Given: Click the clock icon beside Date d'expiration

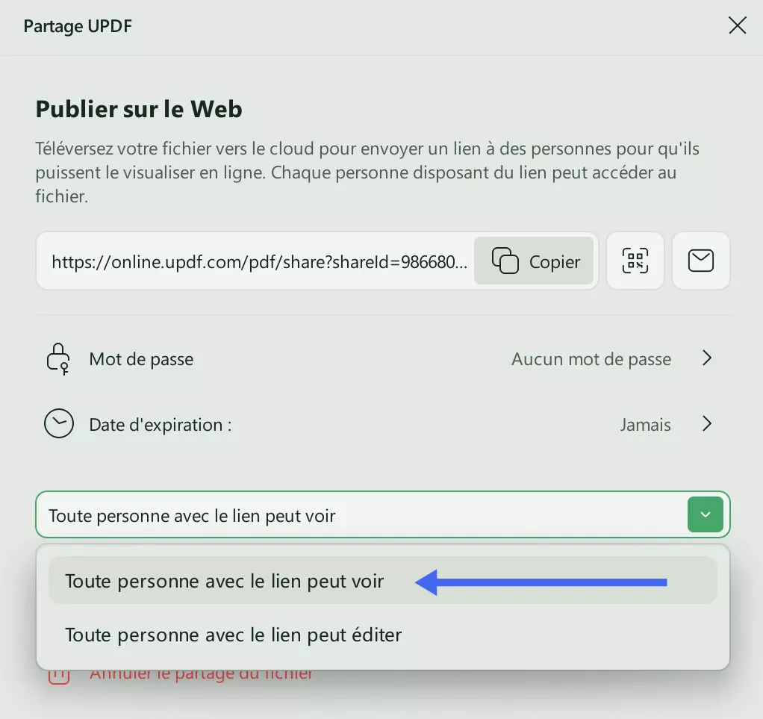Looking at the screenshot, I should (x=59, y=425).
